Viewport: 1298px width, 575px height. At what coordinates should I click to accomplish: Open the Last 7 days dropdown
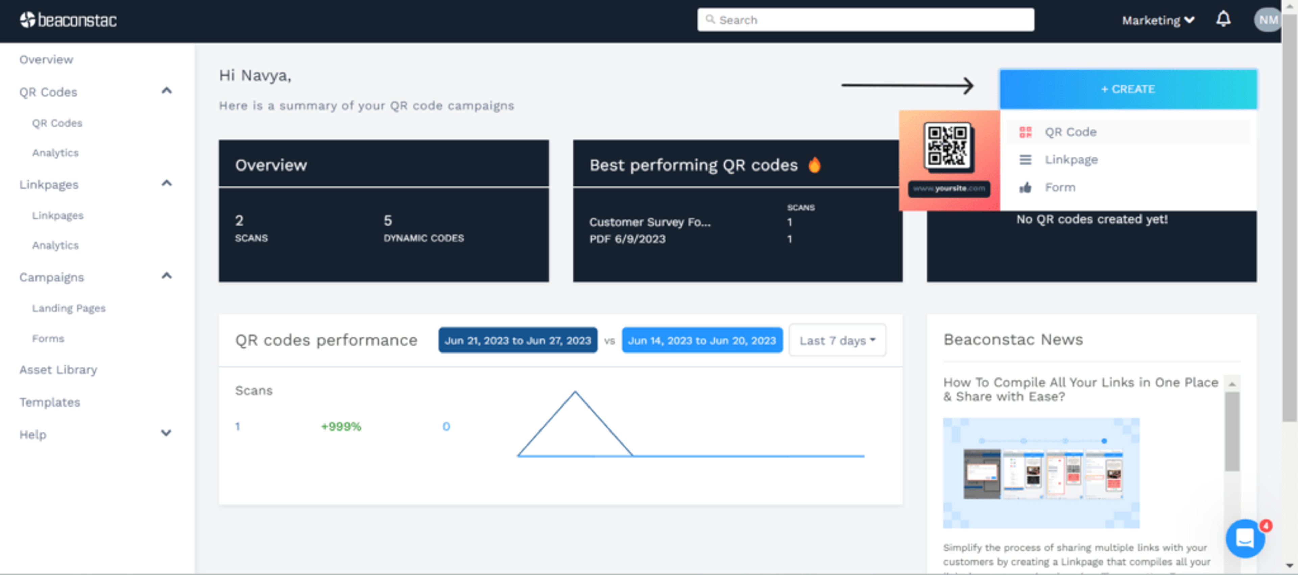[837, 340]
